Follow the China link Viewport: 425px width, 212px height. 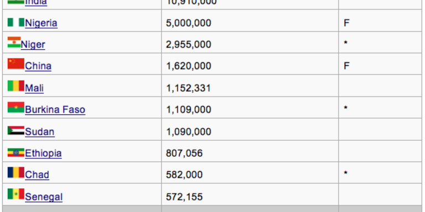pyautogui.click(x=38, y=66)
